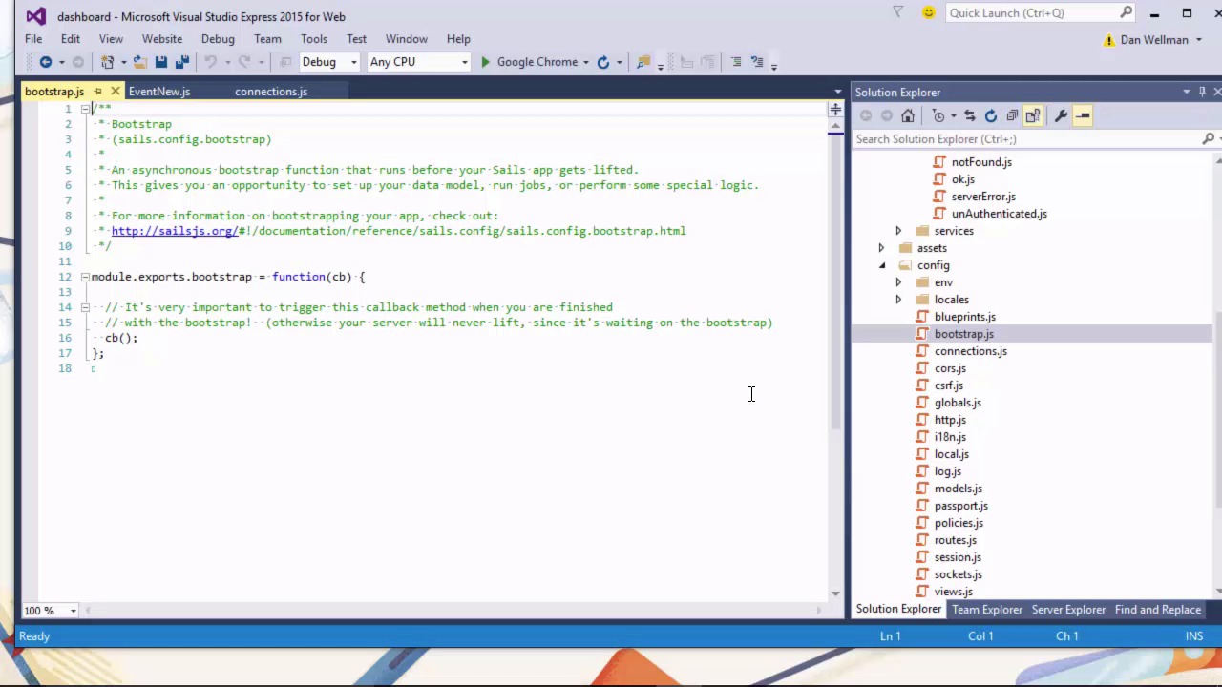
Task: Click the New Project toolbar icon
Action: 107,62
